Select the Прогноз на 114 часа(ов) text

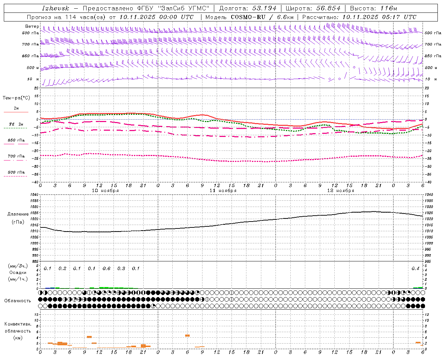[x=66, y=17]
